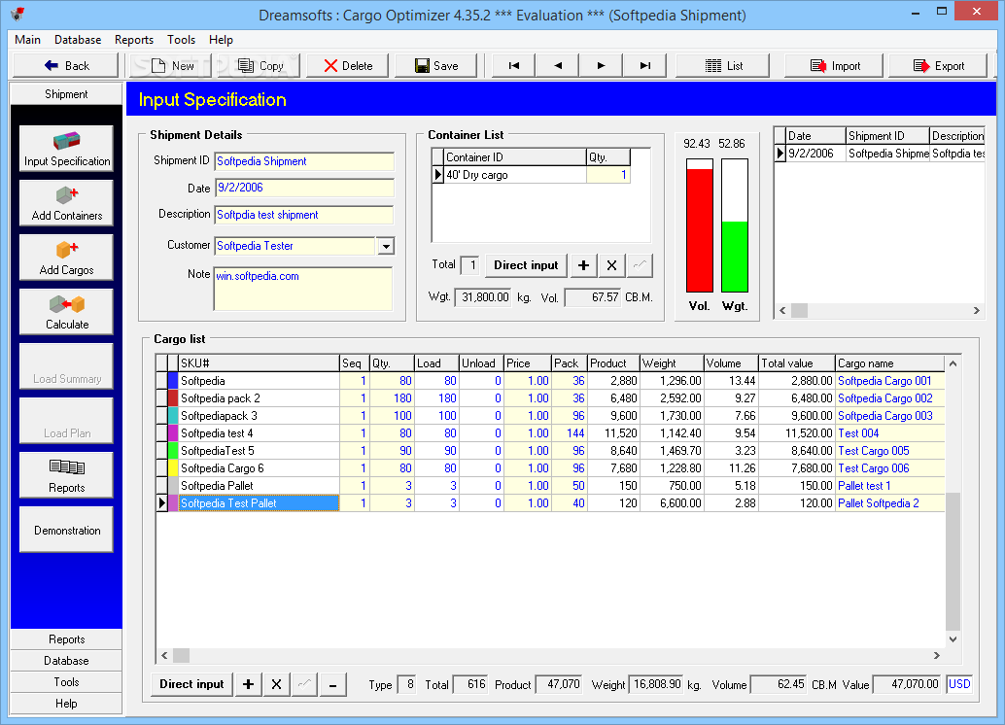Save the shipment with Save button

pyautogui.click(x=436, y=65)
